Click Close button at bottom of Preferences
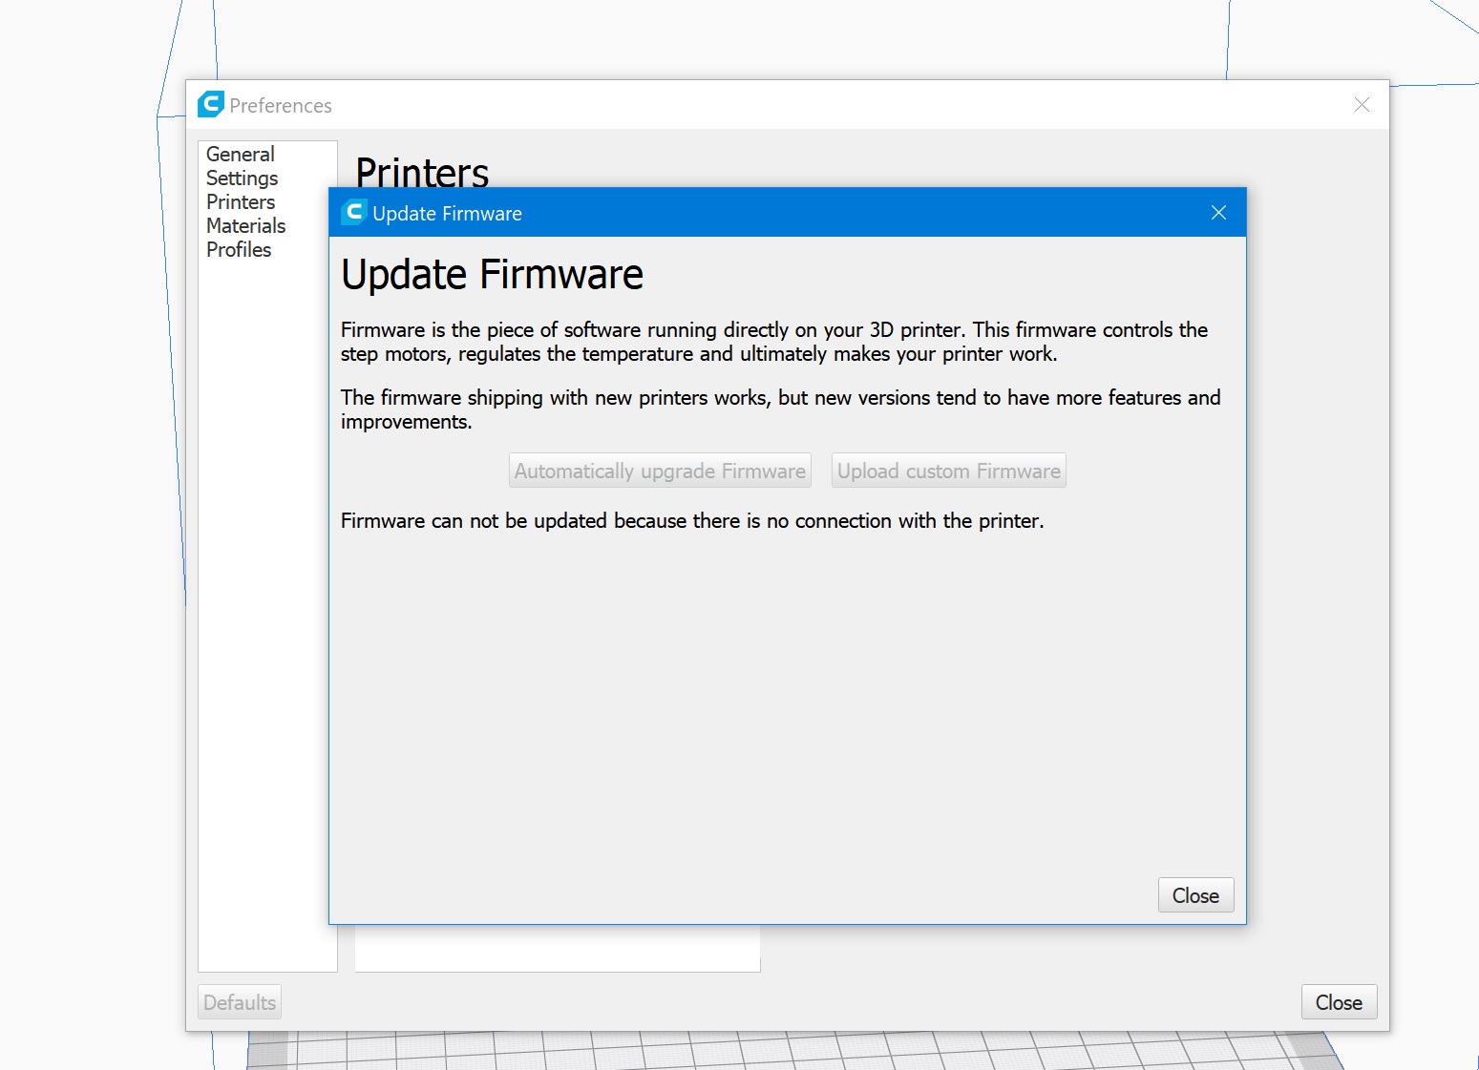 [x=1339, y=1002]
